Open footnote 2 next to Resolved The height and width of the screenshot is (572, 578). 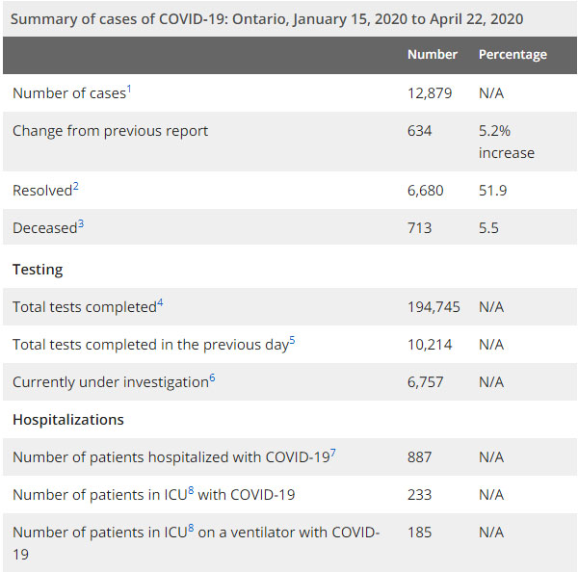point(75,185)
